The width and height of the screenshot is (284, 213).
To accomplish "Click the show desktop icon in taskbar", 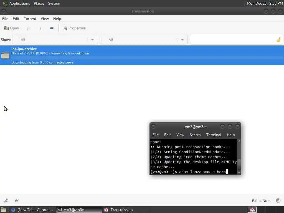I will pyautogui.click(x=3, y=210).
